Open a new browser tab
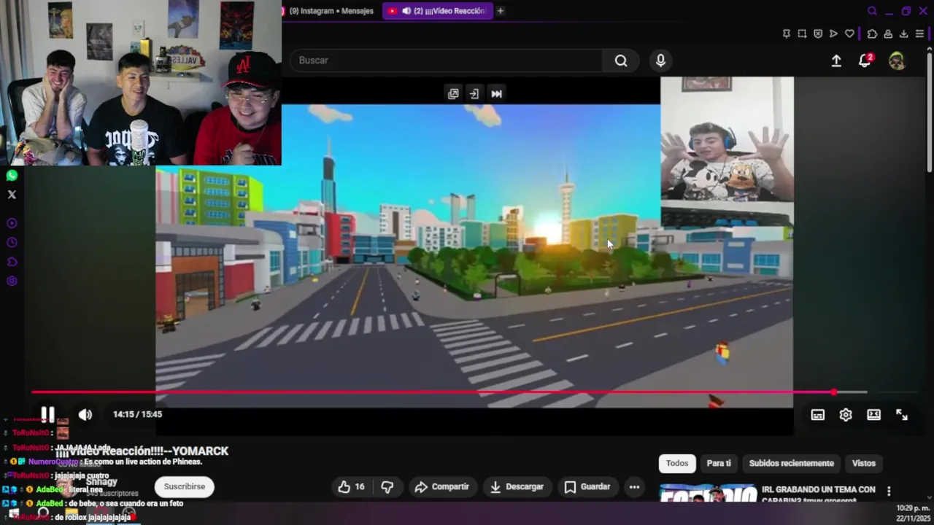Image resolution: width=934 pixels, height=525 pixels. 501,11
